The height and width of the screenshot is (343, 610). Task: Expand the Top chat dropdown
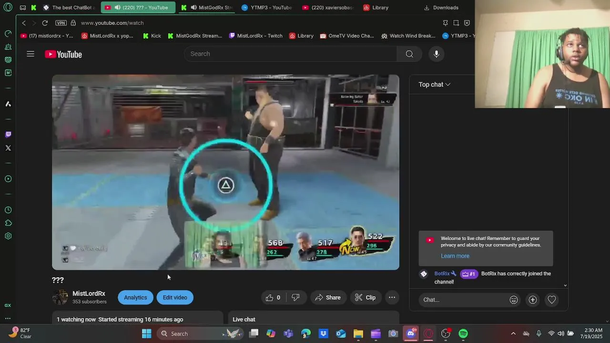coord(434,84)
